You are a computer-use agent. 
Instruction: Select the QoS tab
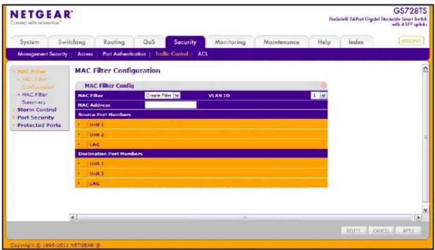[149, 42]
